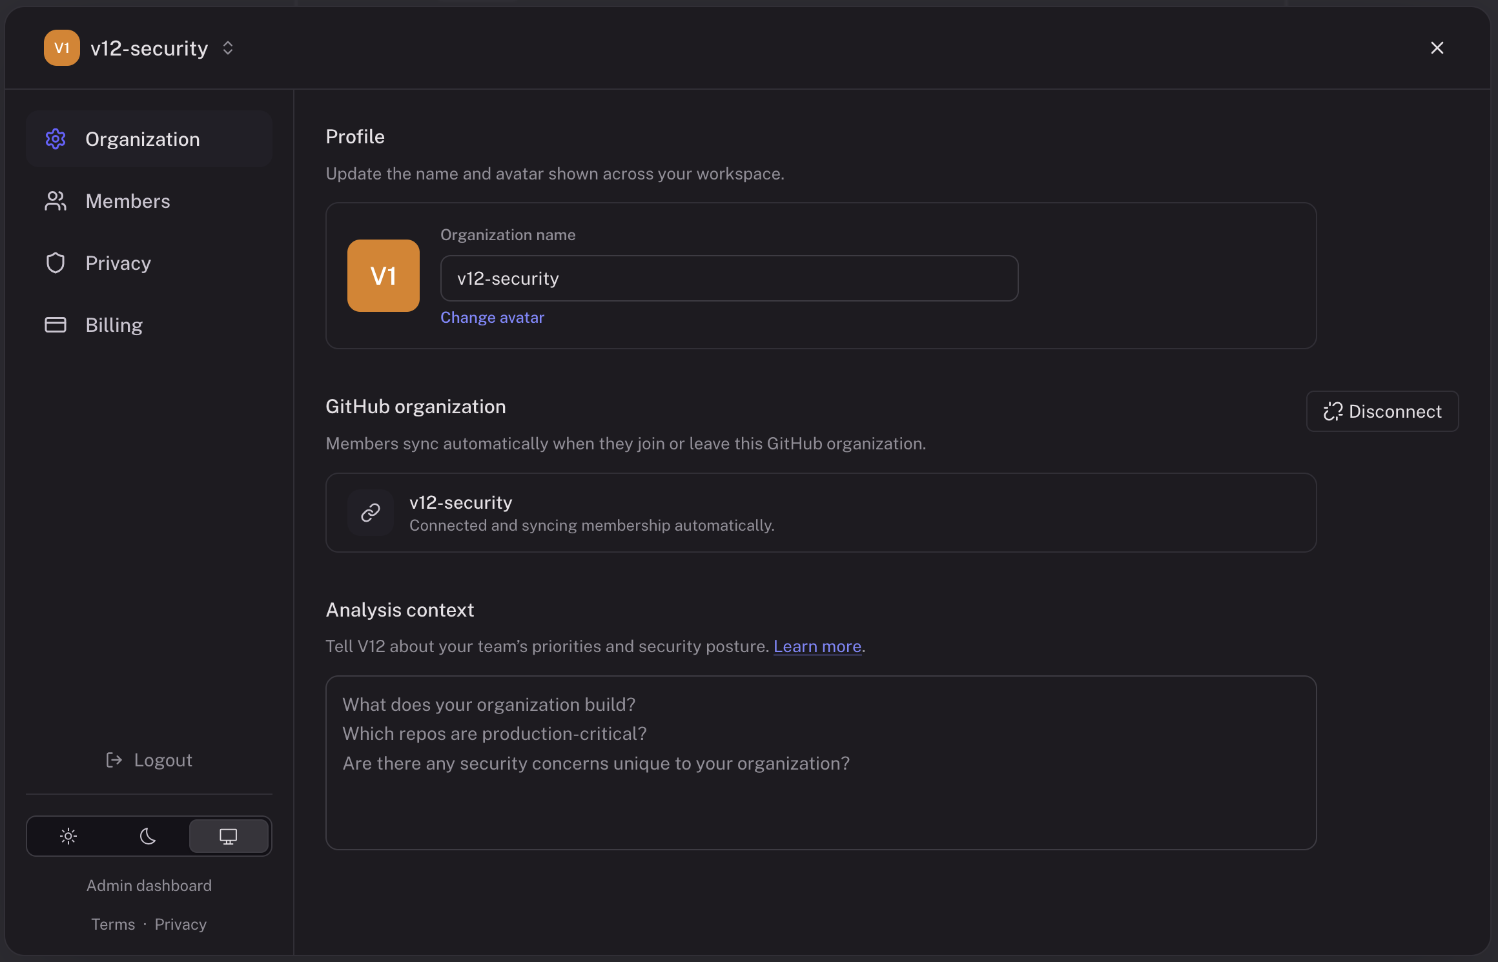The width and height of the screenshot is (1498, 962).
Task: Click 'Connected and syncing membership automatically.' text
Action: pos(592,526)
